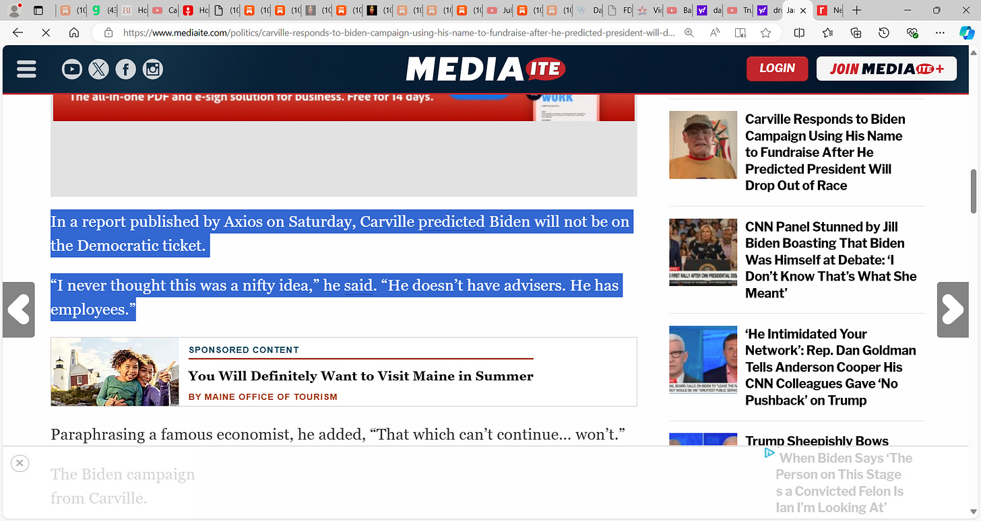Open 'When Biden Says' bottom overlay story
Viewport: 981px width, 521px height.
coord(844,483)
